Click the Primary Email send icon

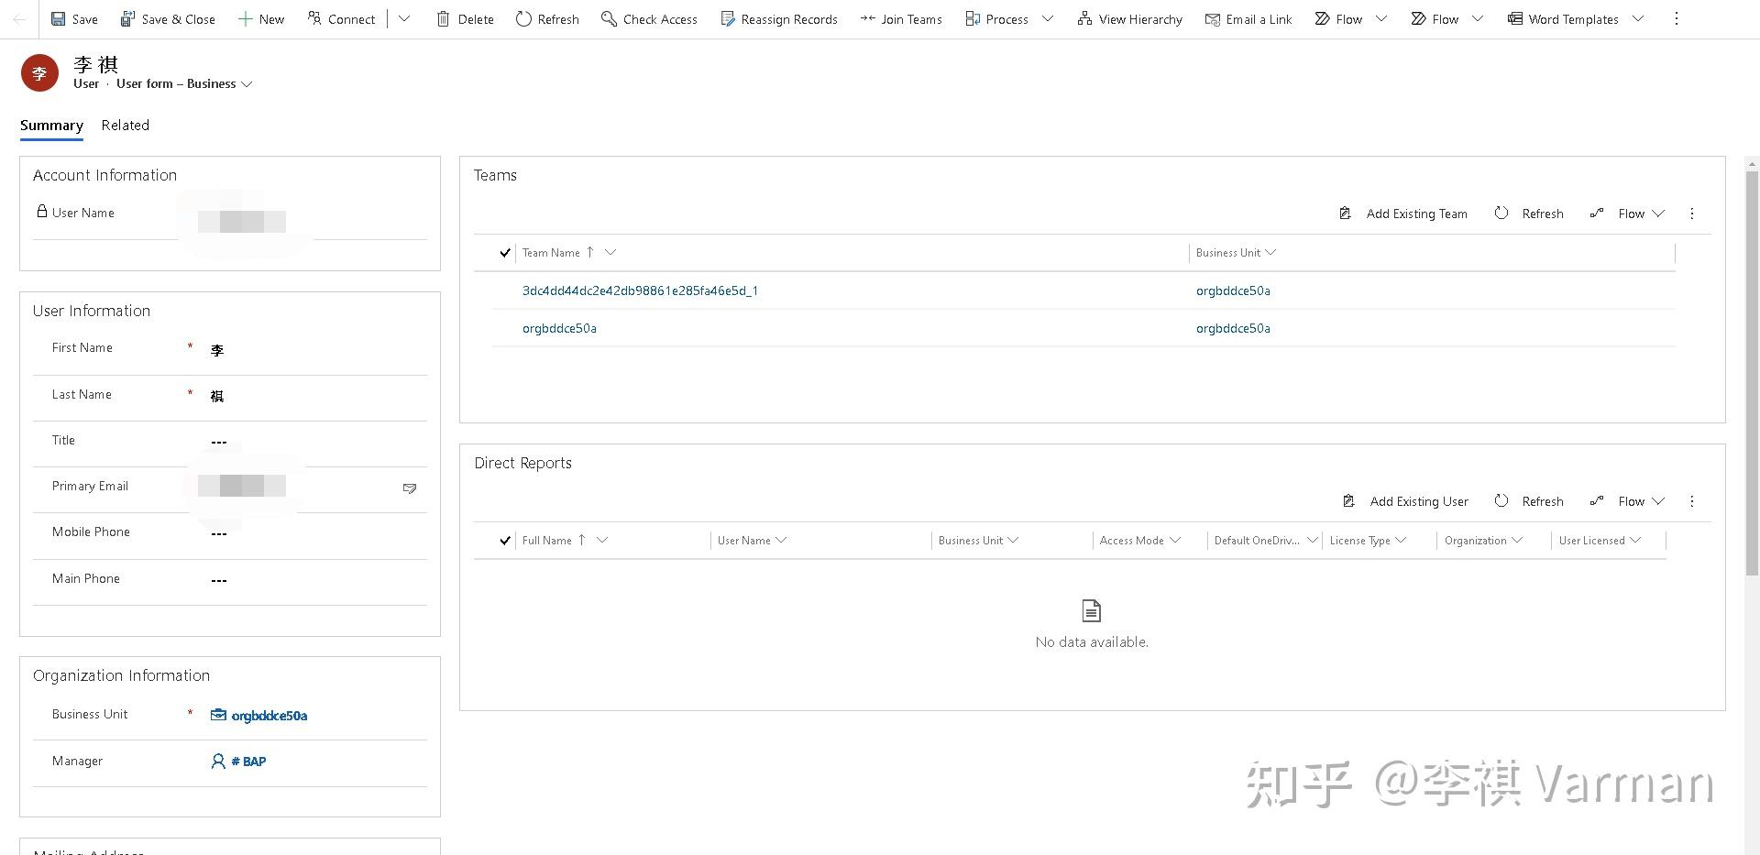pyautogui.click(x=410, y=488)
